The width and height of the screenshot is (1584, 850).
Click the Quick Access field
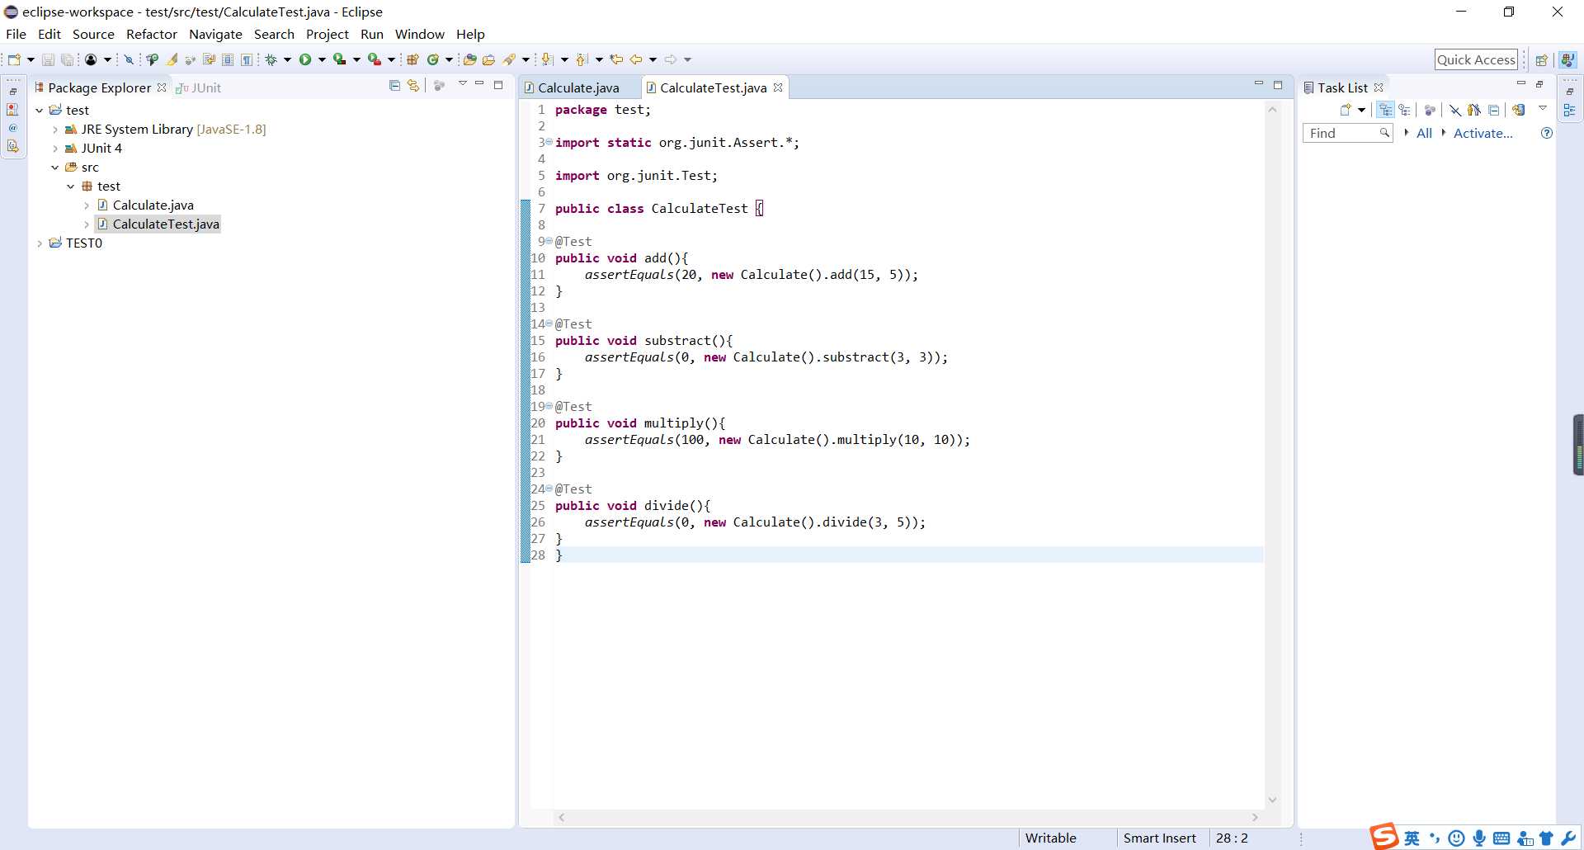[x=1476, y=59]
